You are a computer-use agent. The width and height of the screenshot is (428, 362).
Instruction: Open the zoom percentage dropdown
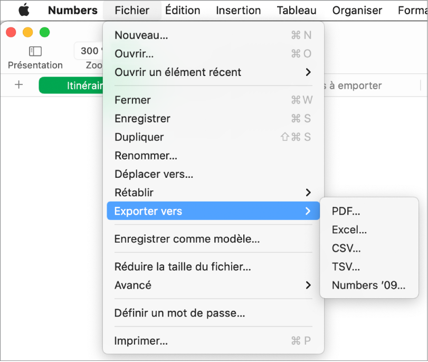coord(89,51)
